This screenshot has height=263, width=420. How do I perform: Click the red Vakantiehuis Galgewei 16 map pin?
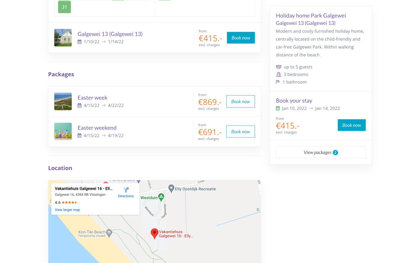click(154, 233)
